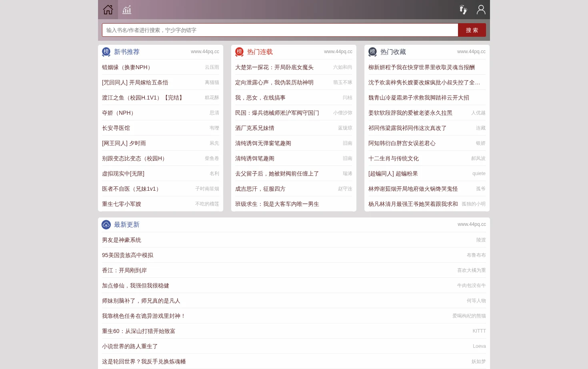
Task: Open the rankings chart icon
Action: click(127, 10)
